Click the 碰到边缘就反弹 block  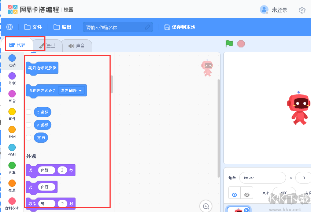point(42,68)
